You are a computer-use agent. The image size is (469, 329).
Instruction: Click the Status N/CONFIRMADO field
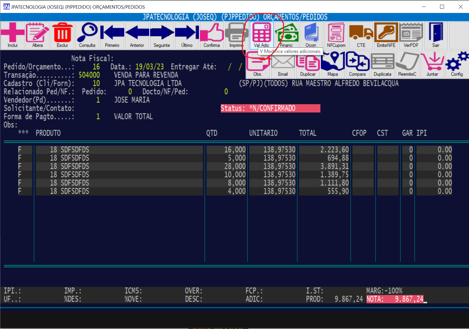270,108
